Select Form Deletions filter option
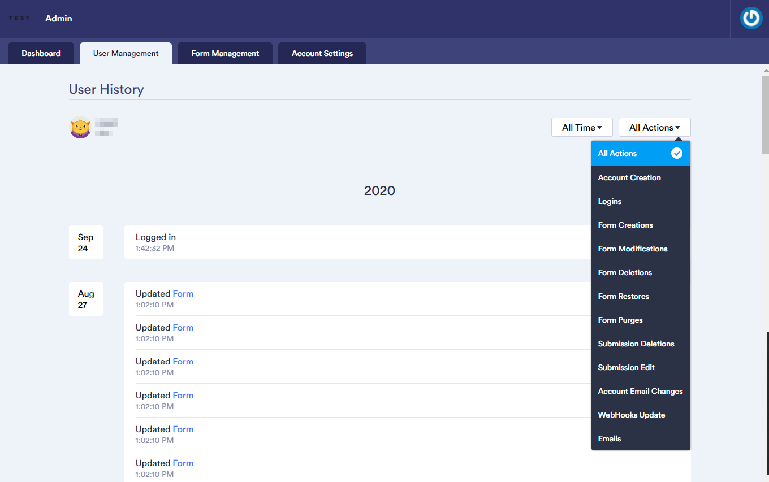Viewport: 769px width, 482px height. tap(625, 272)
